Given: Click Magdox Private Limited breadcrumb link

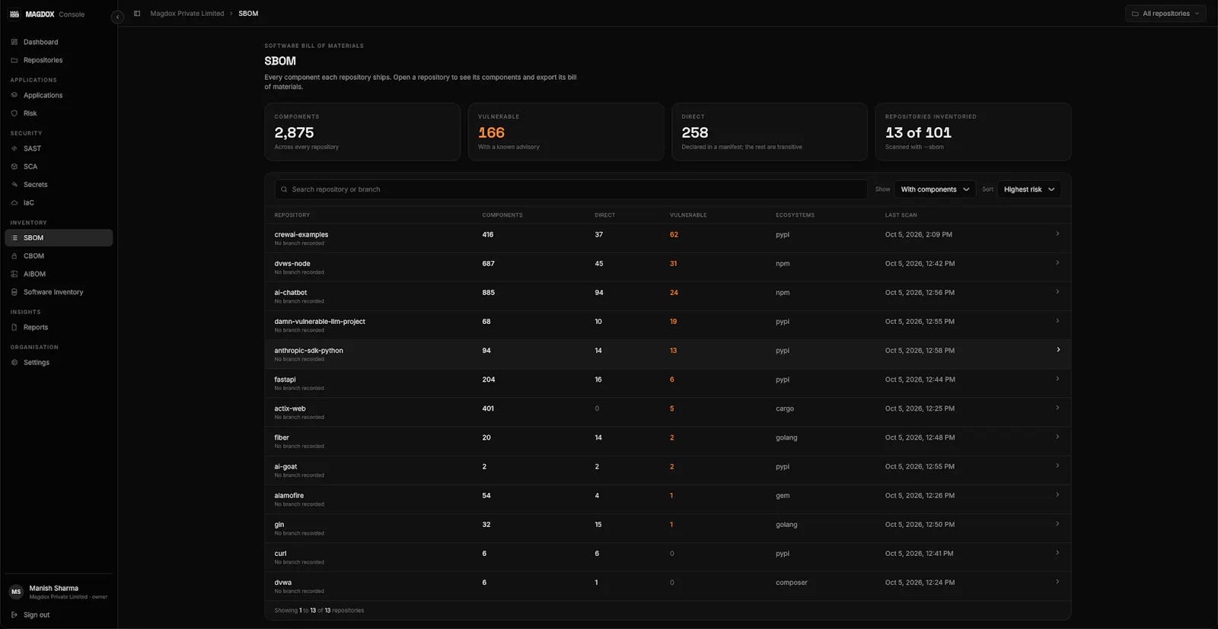Looking at the screenshot, I should point(187,14).
